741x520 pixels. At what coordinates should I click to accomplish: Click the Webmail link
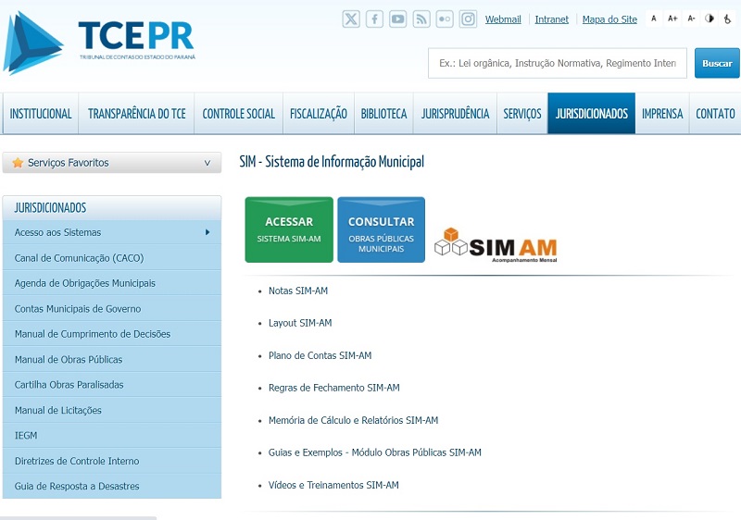click(503, 19)
